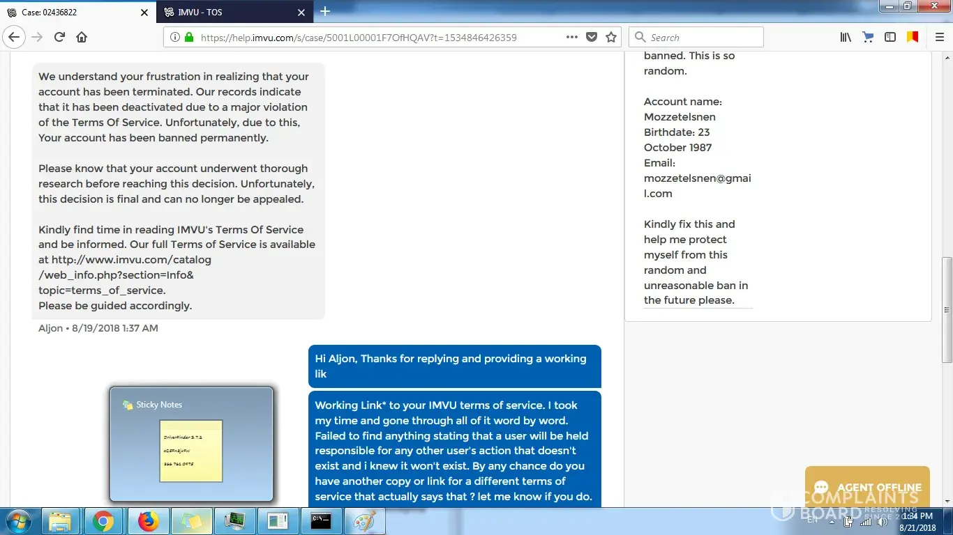Switch to the IMVU - TOS tab
953x535 pixels.
pos(234,13)
